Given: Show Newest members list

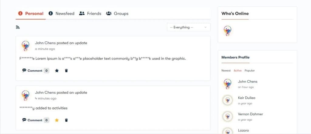Looking at the screenshot, I should [226, 70].
